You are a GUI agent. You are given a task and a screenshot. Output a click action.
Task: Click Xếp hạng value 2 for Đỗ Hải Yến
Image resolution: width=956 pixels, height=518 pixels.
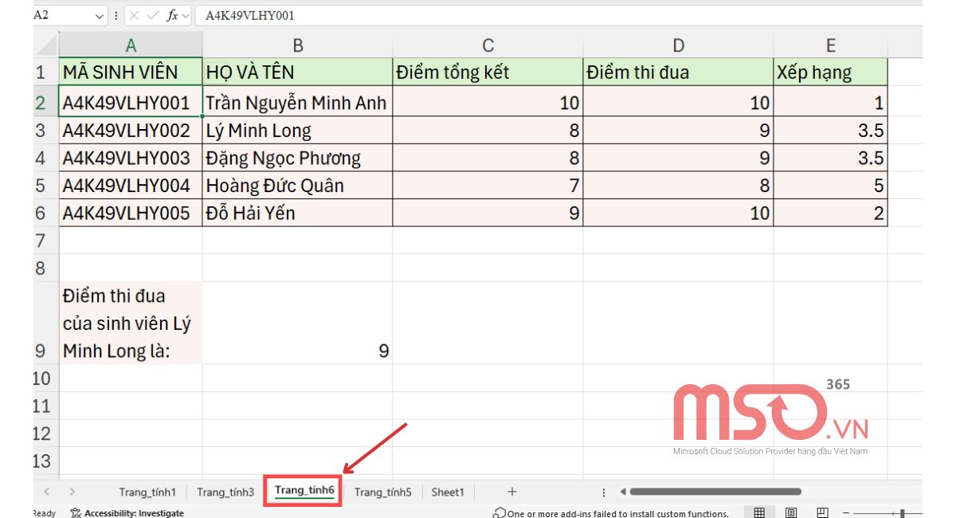click(x=831, y=213)
